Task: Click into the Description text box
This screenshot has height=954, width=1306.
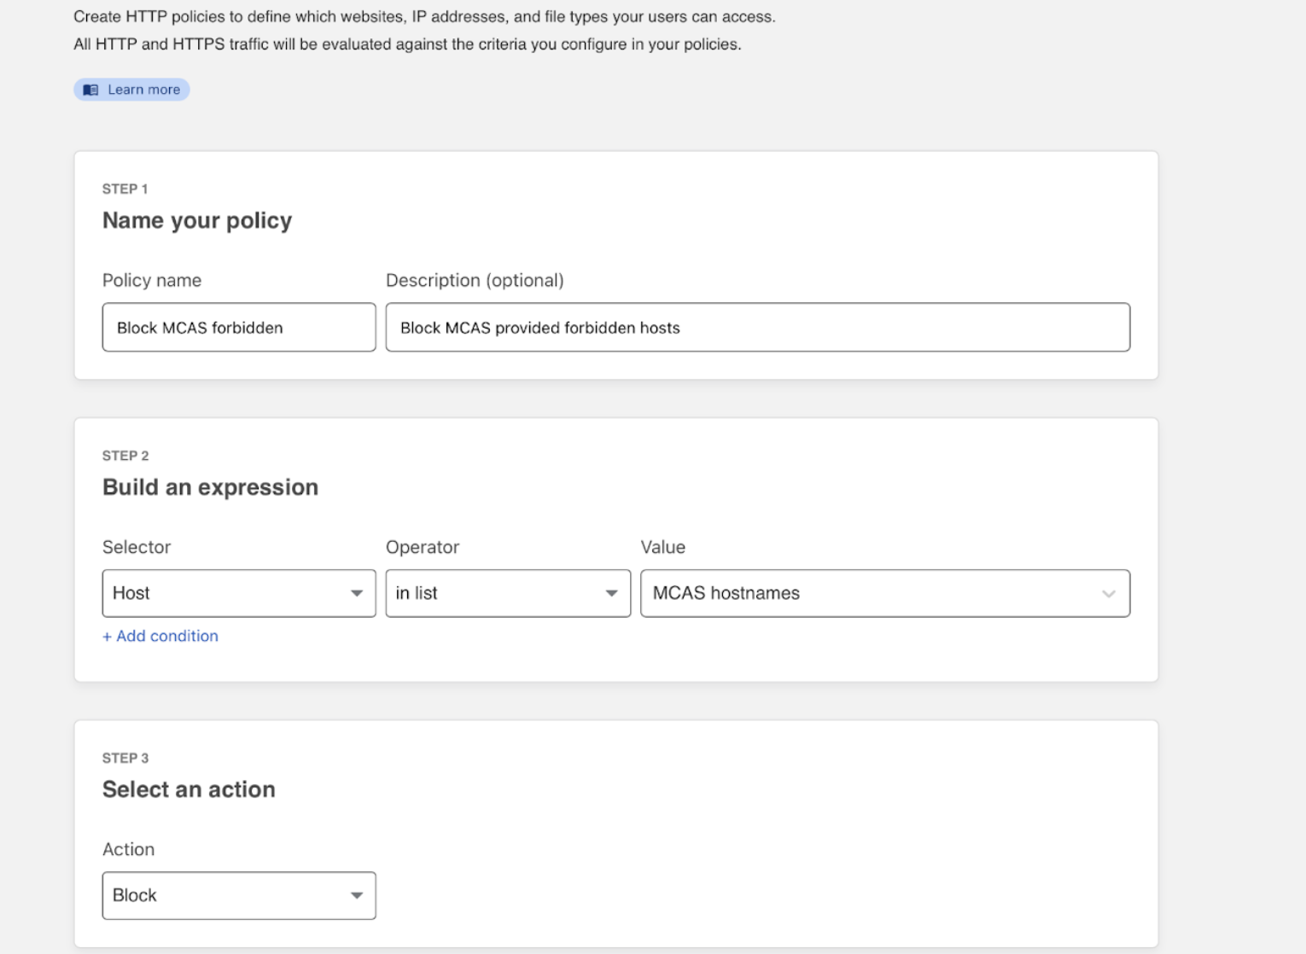Action: tap(757, 328)
